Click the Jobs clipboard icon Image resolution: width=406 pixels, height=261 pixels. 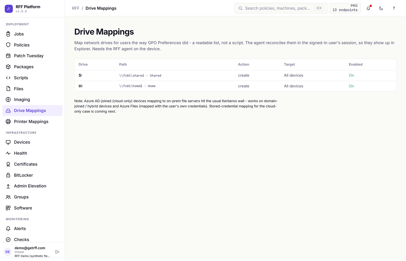point(8,34)
